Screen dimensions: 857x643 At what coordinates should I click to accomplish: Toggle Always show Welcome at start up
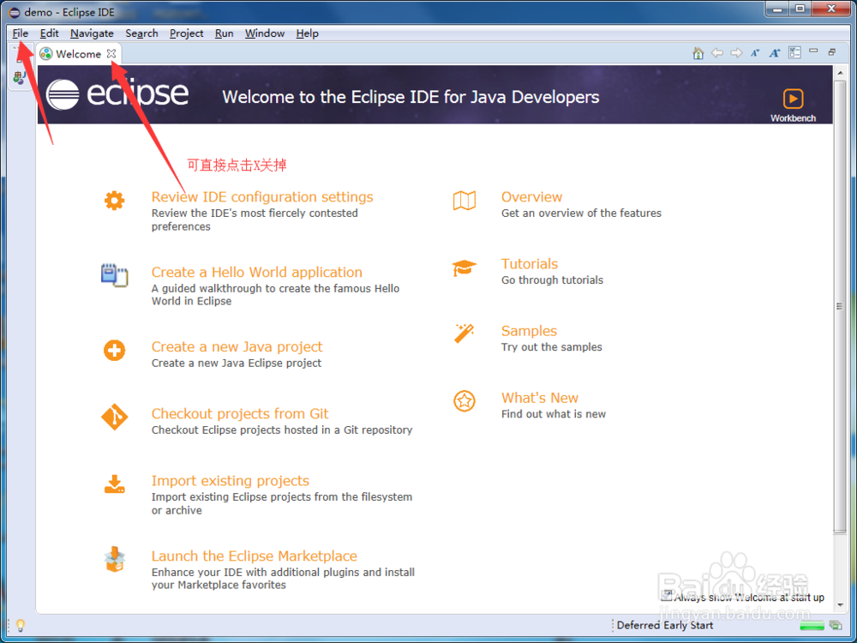[666, 596]
